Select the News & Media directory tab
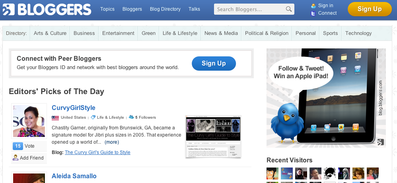Image resolution: width=397 pixels, height=183 pixels. point(221,33)
